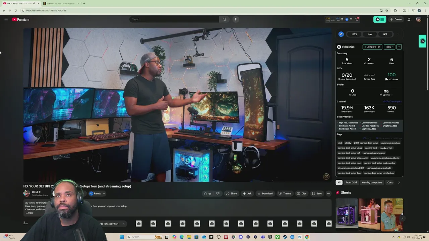This screenshot has height=241, width=429.
Task: Open the TubeBuddy green menu button
Action: point(380,19)
